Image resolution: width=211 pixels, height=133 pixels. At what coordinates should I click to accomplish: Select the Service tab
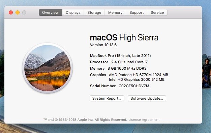157,12
